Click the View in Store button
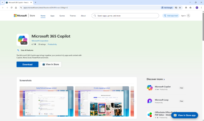This screenshot has width=204, height=121. (x=51, y=64)
